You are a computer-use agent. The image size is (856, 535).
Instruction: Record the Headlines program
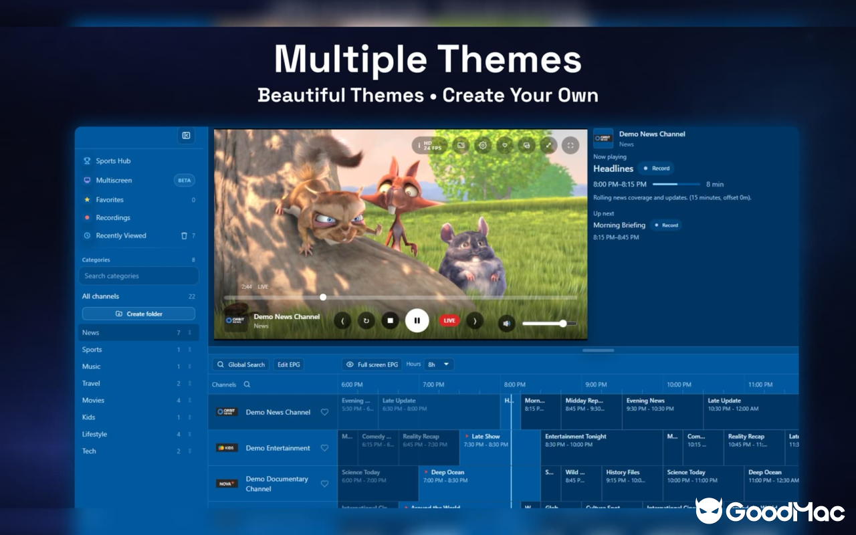[656, 169]
